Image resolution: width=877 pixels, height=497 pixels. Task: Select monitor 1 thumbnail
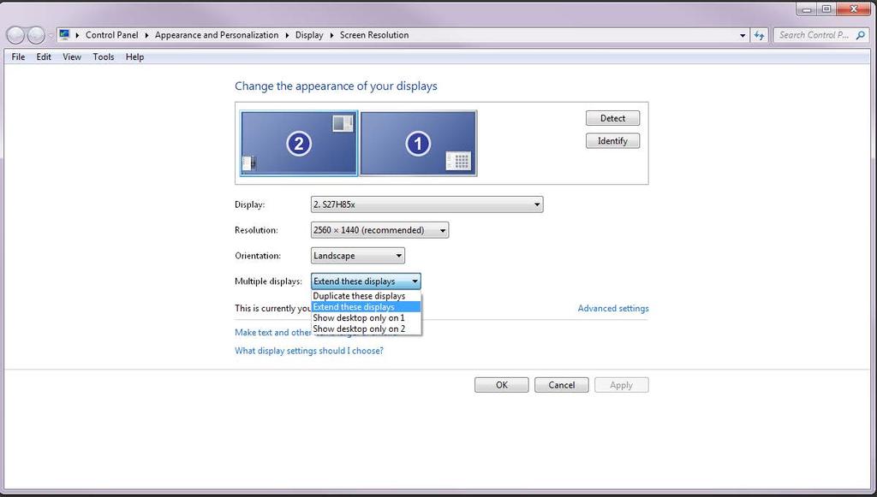pos(418,143)
